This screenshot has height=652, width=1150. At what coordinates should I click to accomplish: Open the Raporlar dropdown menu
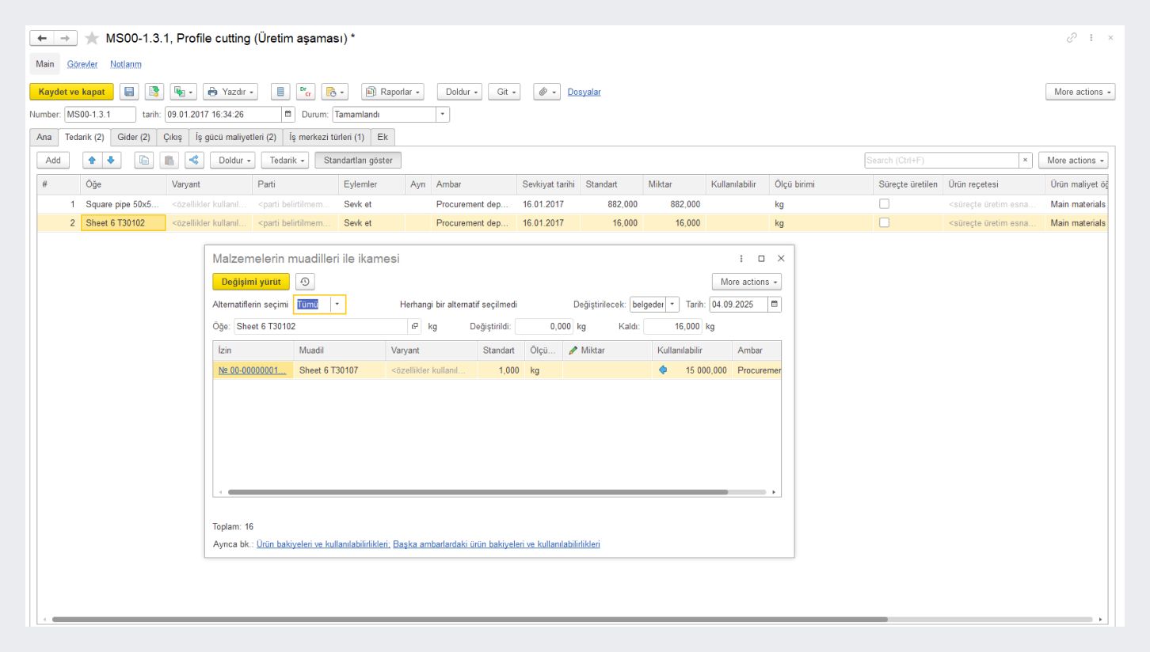tap(394, 92)
